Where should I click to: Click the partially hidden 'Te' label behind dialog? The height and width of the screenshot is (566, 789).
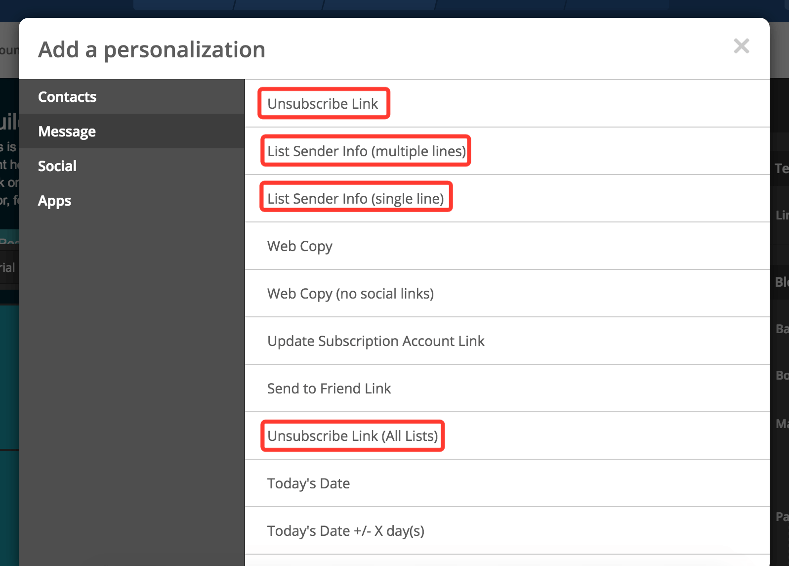coord(782,169)
